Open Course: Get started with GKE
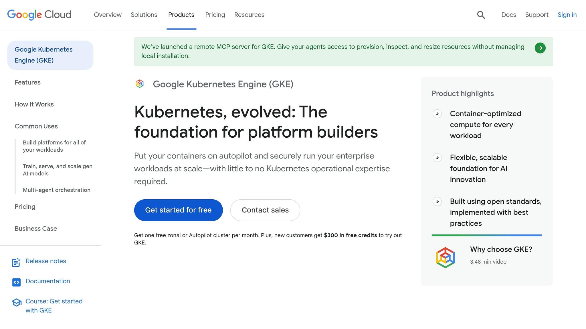 [x=54, y=306]
